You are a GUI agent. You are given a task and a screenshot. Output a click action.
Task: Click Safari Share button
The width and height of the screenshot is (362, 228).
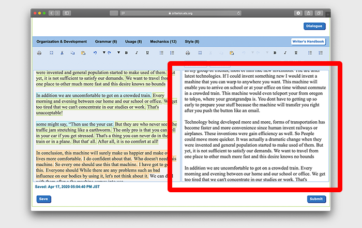[x=308, y=13]
